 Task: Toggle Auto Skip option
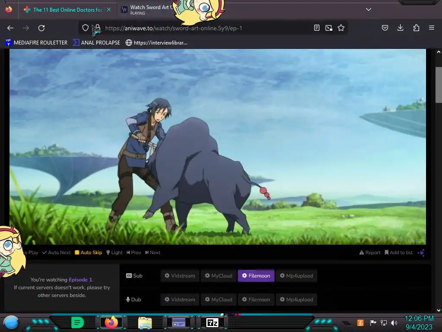pos(88,252)
